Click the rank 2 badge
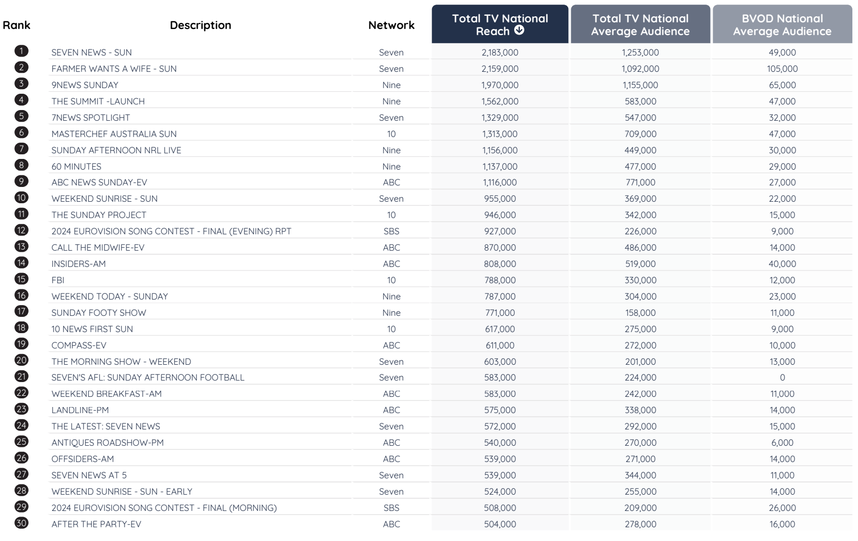 click(x=21, y=67)
